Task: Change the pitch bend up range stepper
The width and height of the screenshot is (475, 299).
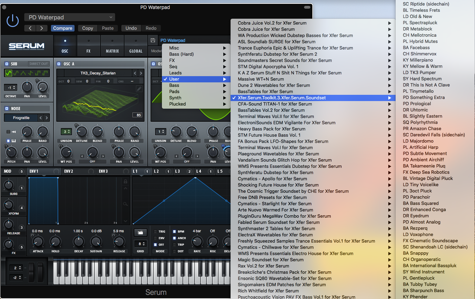Action: [16, 268]
